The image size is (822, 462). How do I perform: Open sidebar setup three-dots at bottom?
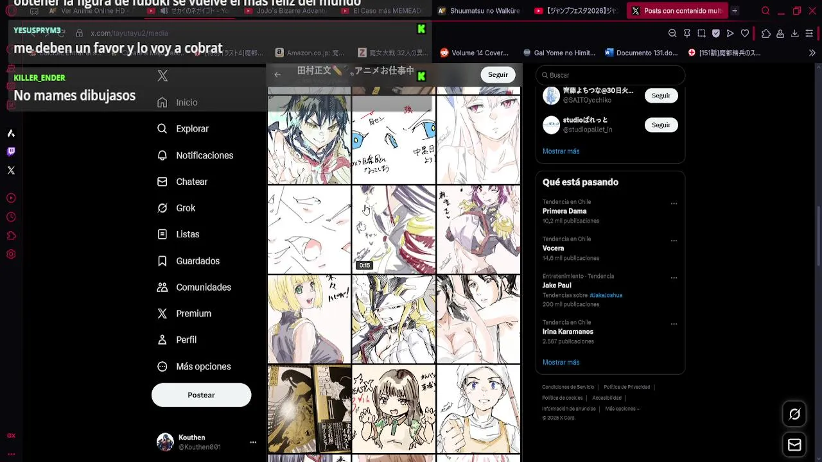click(x=11, y=454)
